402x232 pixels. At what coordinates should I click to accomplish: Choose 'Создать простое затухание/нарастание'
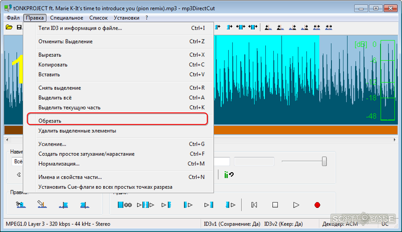tap(118, 154)
